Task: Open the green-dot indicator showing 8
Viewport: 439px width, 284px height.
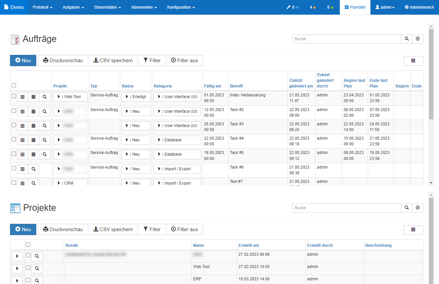Action: [330, 7]
